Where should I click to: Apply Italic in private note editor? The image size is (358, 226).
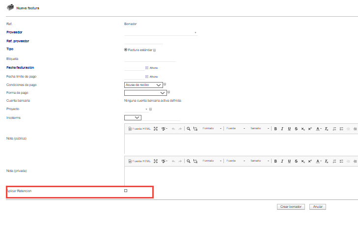pyautogui.click(x=282, y=161)
